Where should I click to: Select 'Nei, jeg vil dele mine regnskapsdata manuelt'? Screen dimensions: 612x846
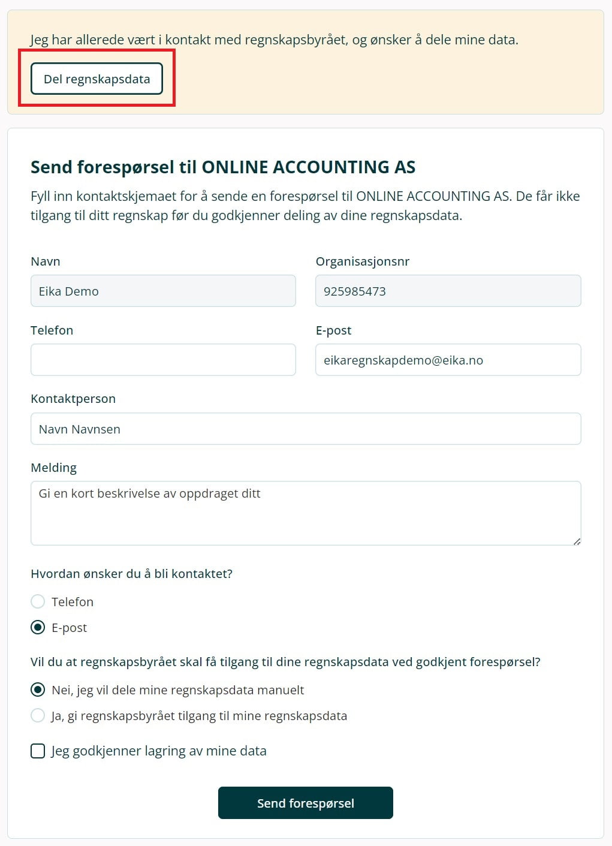[x=38, y=690]
